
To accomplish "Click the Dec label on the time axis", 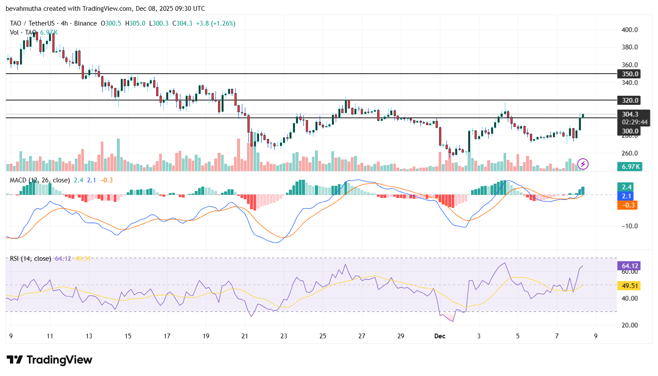I will [x=440, y=336].
